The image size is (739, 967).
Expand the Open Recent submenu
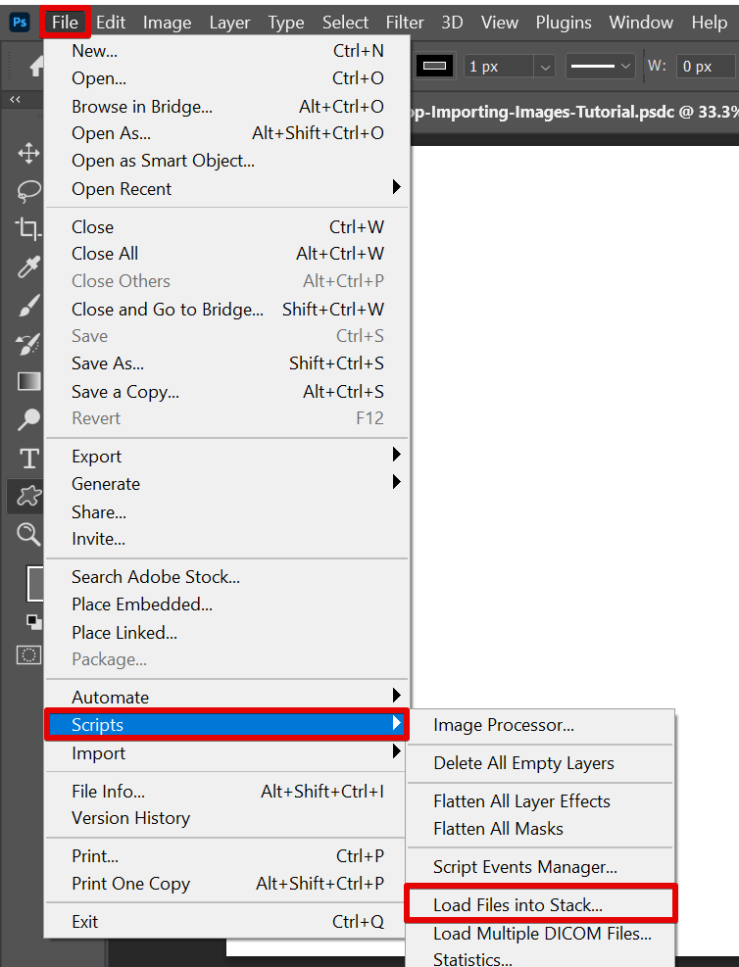(226, 189)
